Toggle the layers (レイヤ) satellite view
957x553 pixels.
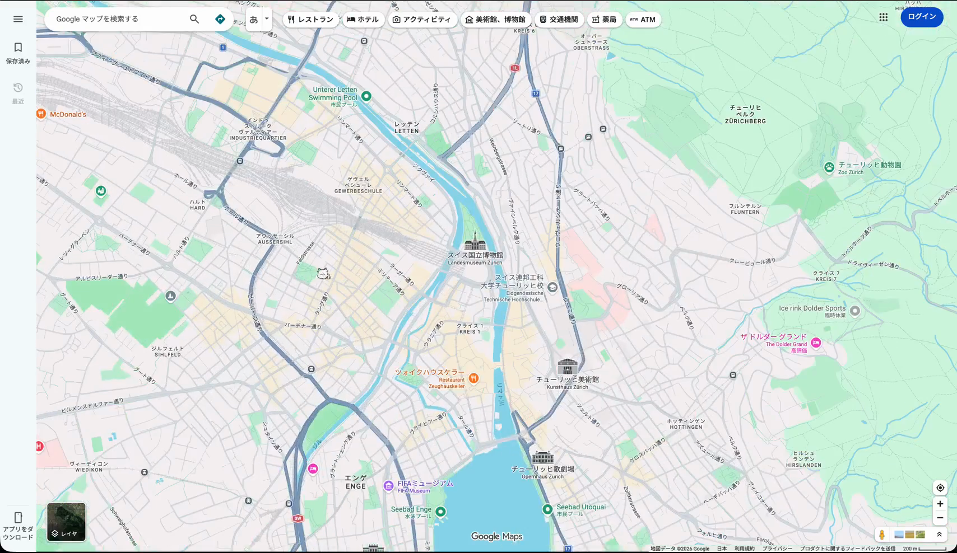click(x=66, y=522)
